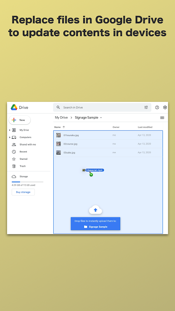The height and width of the screenshot is (311, 175).
Task: Expand the Computers tree arrow
Action: [9, 137]
